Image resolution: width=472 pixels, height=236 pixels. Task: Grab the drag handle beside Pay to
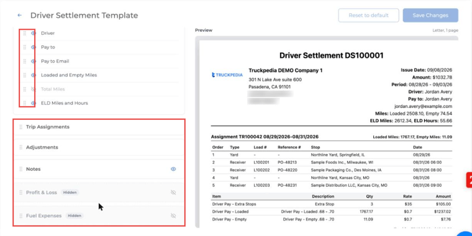[25, 47]
